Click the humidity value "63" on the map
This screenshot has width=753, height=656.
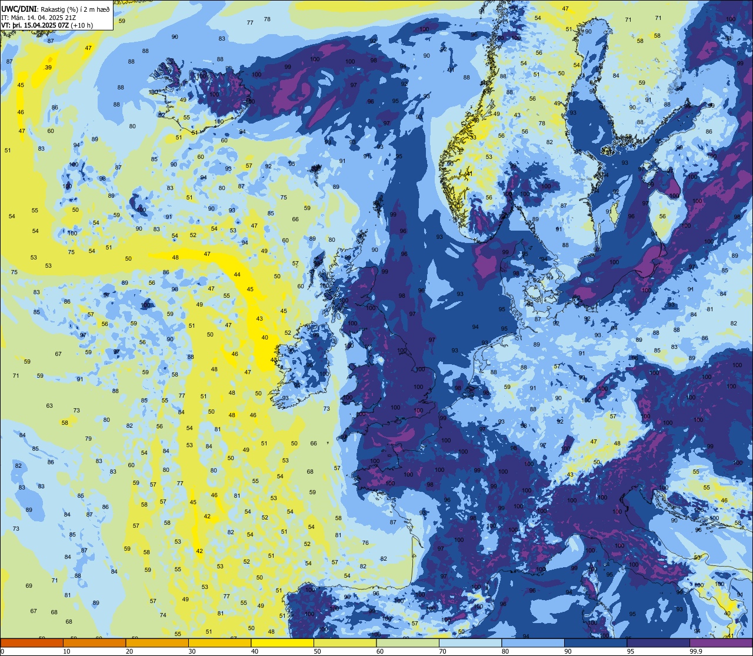tap(49, 405)
